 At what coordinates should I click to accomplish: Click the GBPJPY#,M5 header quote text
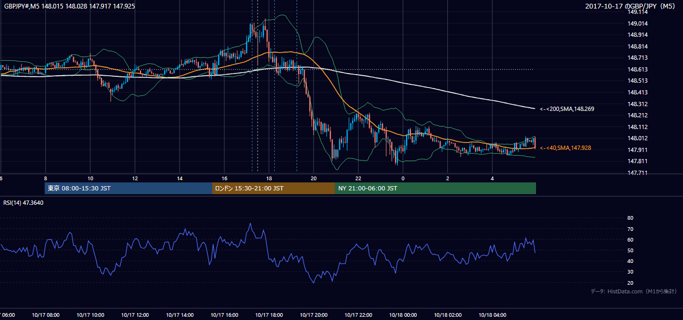click(x=69, y=6)
